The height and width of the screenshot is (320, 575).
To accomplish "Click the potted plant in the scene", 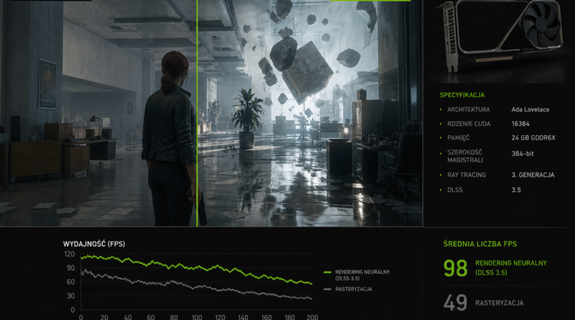I will pyautogui.click(x=247, y=119).
